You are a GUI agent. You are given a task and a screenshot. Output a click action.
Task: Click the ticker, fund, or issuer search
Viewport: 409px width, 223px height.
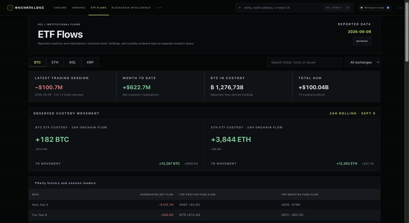coord(305,62)
